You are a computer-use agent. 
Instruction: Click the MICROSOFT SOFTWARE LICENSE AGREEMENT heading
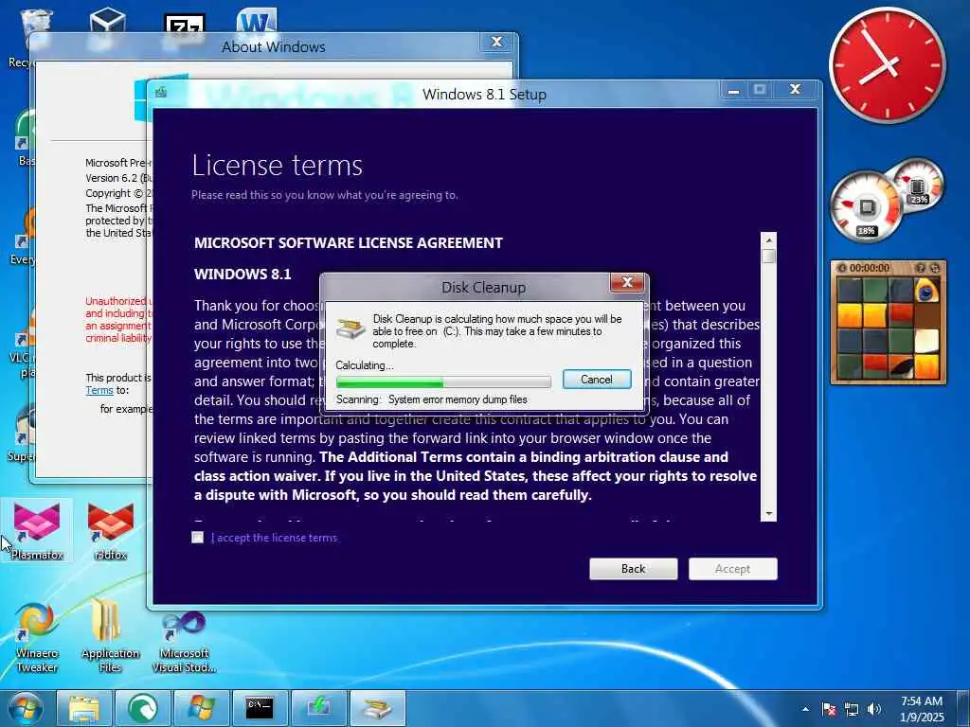[349, 243]
